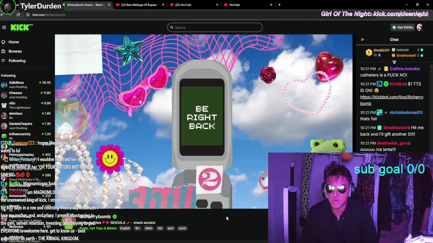Click the Be Right Back stream video
This screenshot has height=243, width=433.
click(x=203, y=122)
